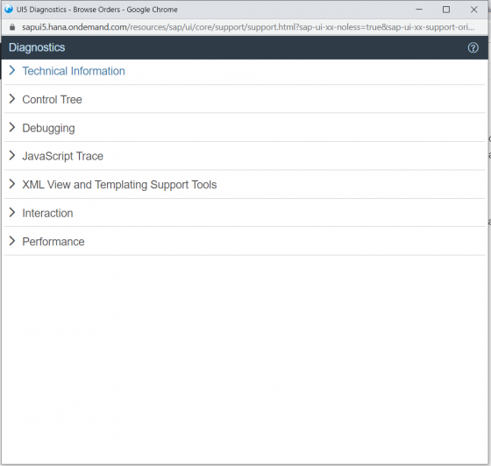Open the Technical Information panel title

click(74, 71)
